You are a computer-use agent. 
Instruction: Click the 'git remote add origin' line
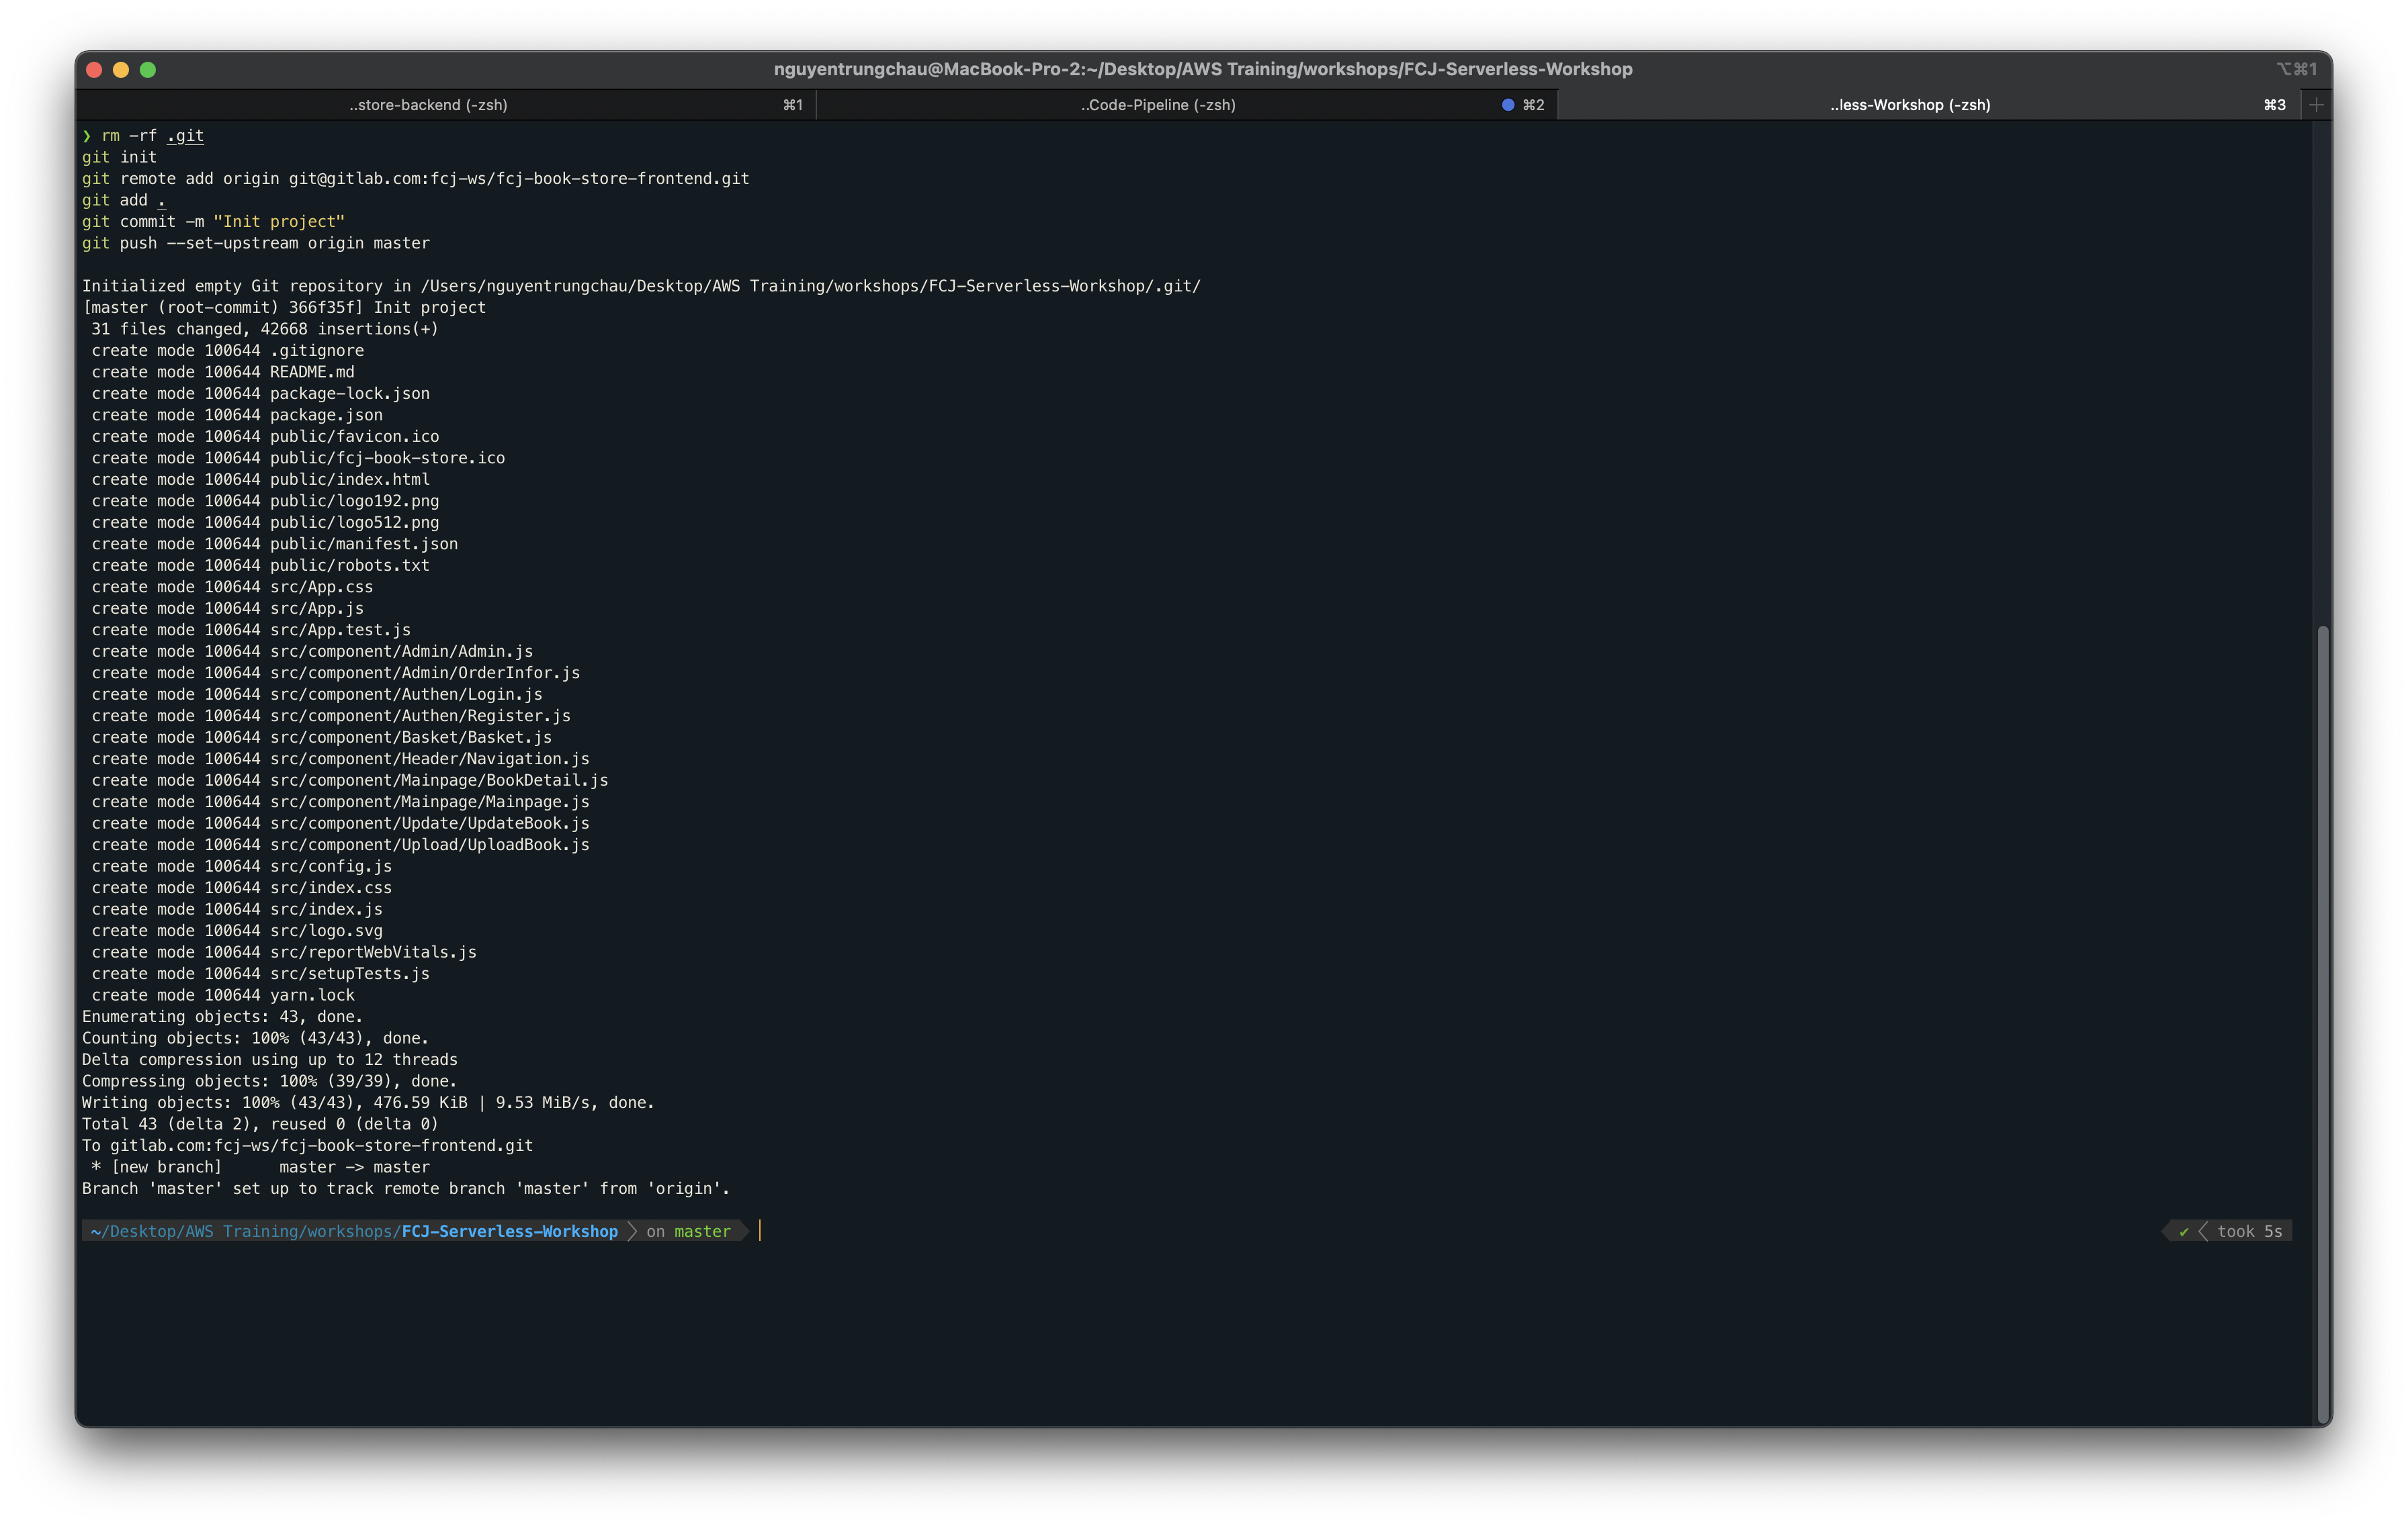point(415,179)
